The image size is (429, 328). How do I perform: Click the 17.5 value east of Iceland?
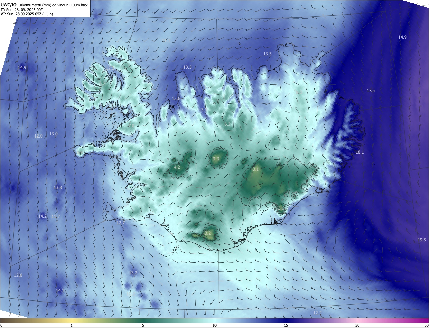[x=371, y=91]
